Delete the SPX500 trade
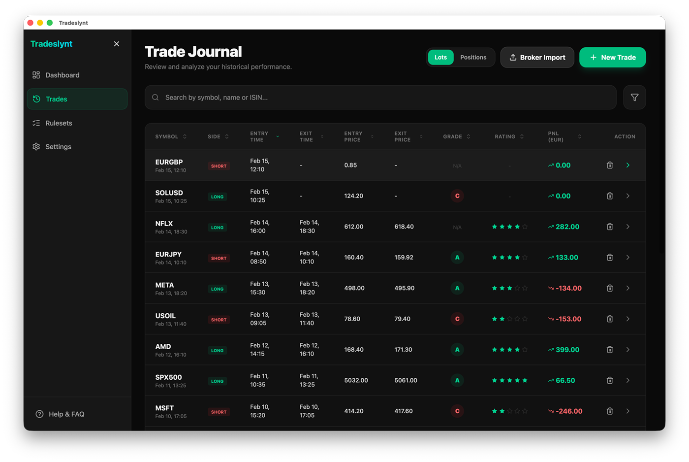The height and width of the screenshot is (462, 689). (x=610, y=380)
